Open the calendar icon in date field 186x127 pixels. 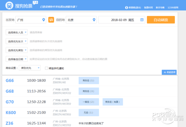coord(142,20)
